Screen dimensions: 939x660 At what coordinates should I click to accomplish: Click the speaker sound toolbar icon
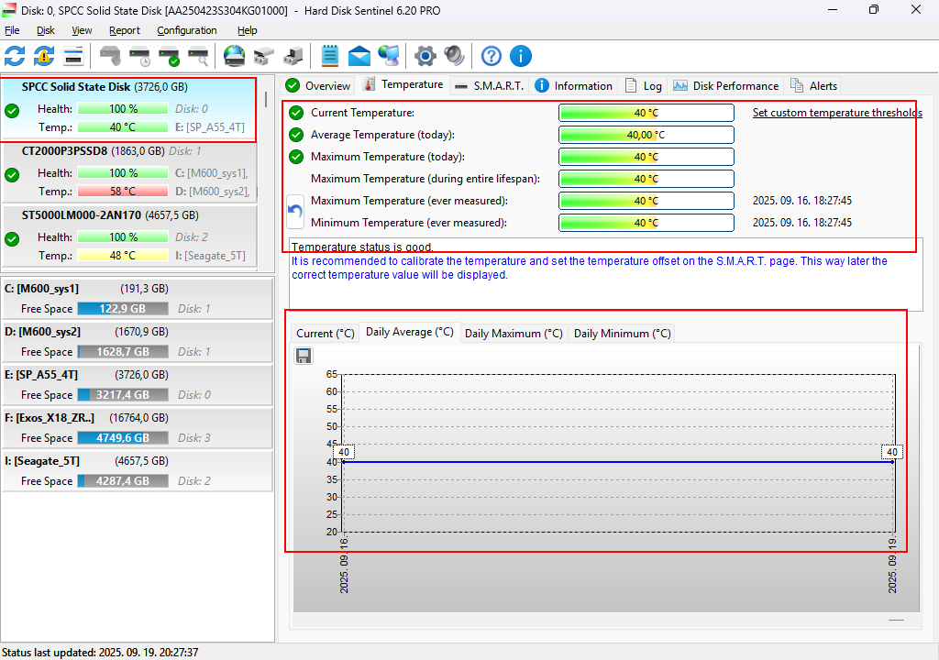click(x=454, y=56)
